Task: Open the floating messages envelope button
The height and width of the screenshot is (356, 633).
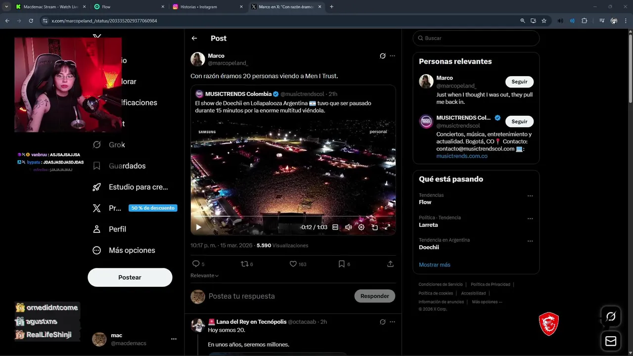Action: (x=611, y=341)
